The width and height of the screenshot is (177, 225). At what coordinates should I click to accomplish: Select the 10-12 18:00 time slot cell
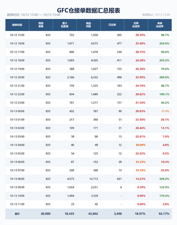point(17,60)
